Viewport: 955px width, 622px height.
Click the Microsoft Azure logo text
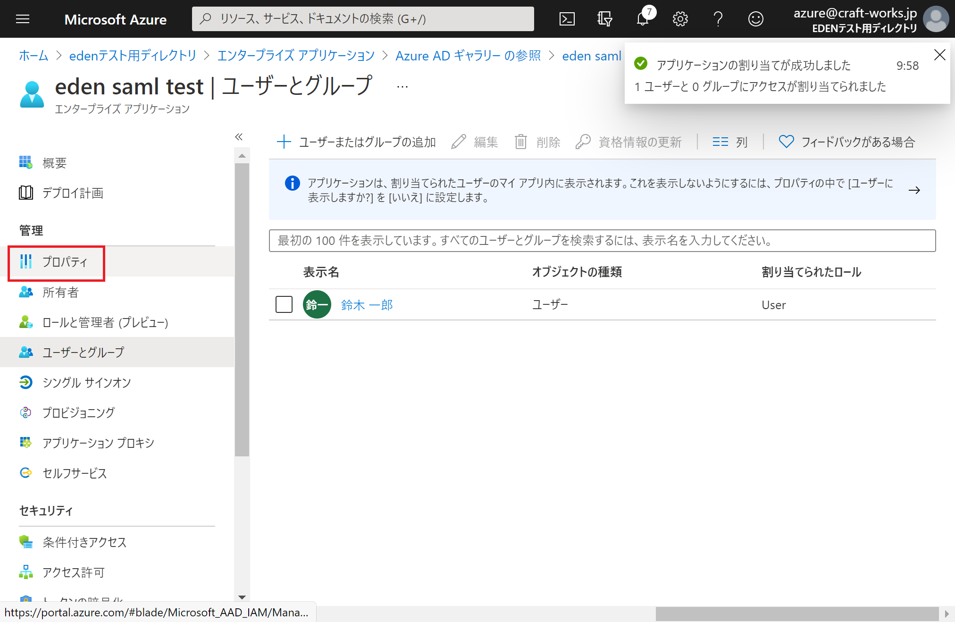pyautogui.click(x=116, y=19)
